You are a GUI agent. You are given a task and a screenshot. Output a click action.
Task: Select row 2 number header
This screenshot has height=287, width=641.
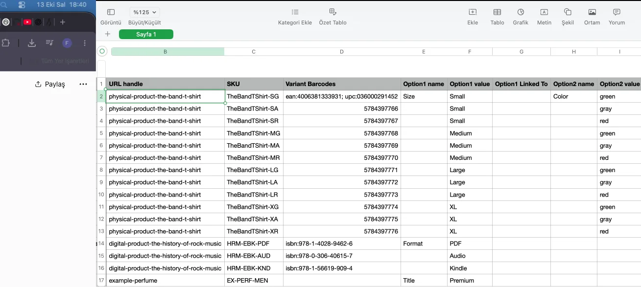[101, 96]
